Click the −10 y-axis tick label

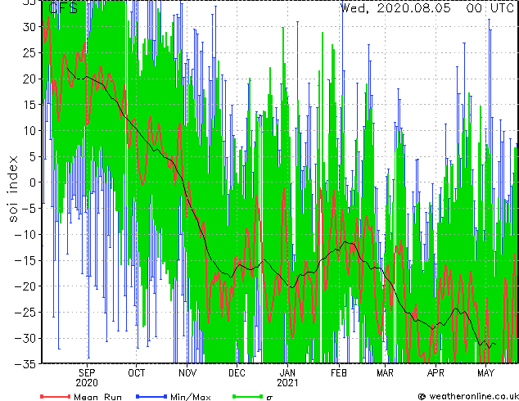[x=25, y=234]
